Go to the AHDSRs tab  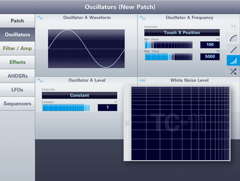(18, 76)
